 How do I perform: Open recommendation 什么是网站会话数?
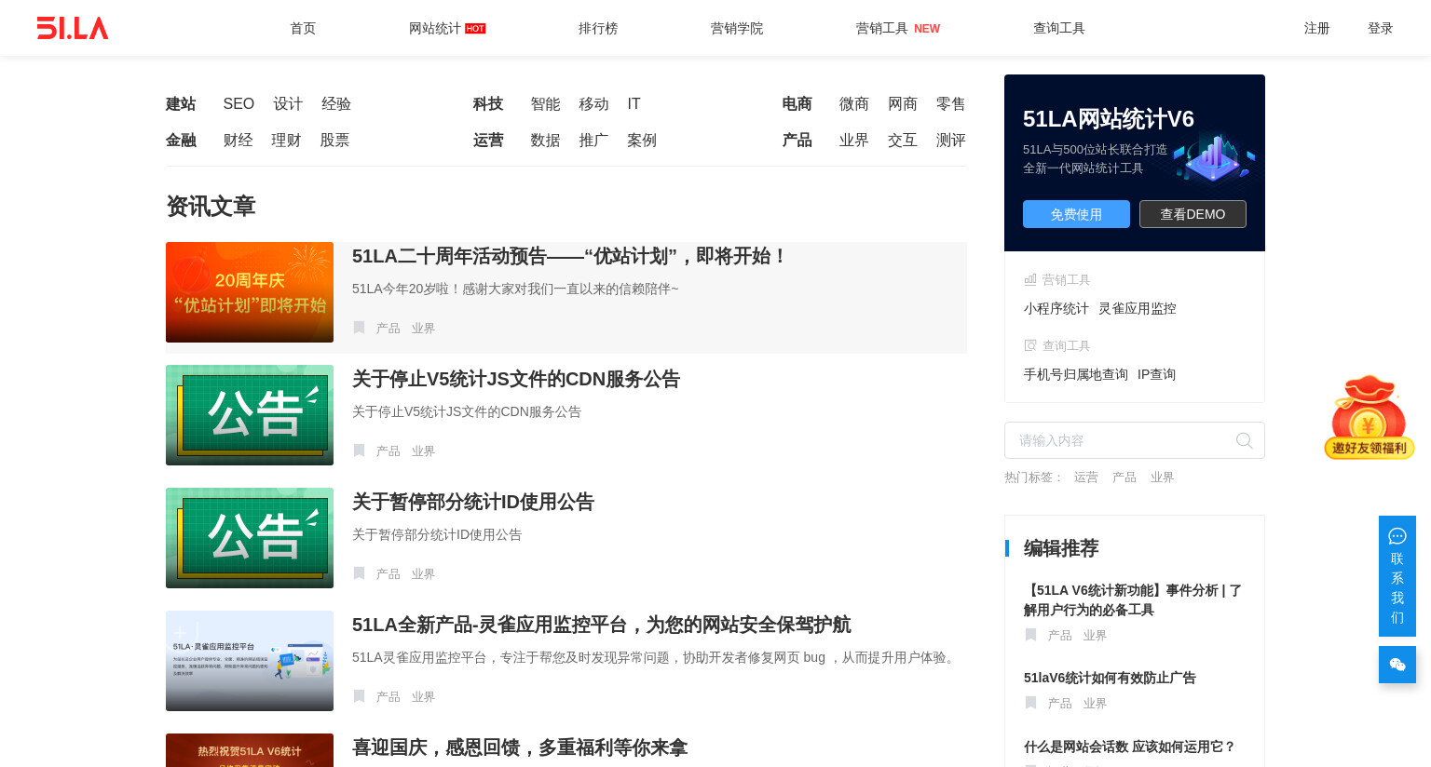pos(1130,747)
